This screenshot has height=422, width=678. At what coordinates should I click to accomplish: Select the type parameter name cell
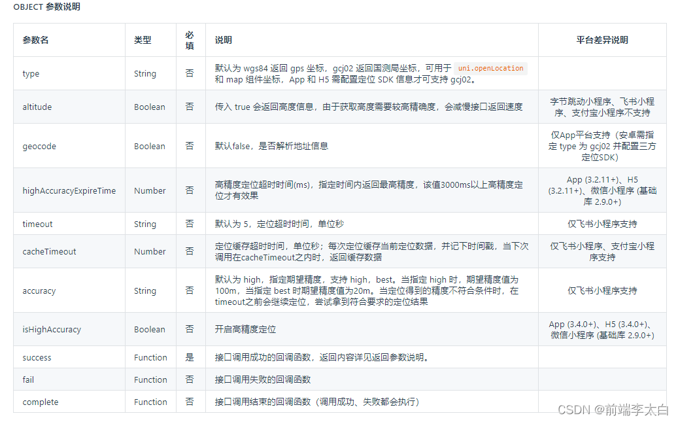(x=30, y=73)
